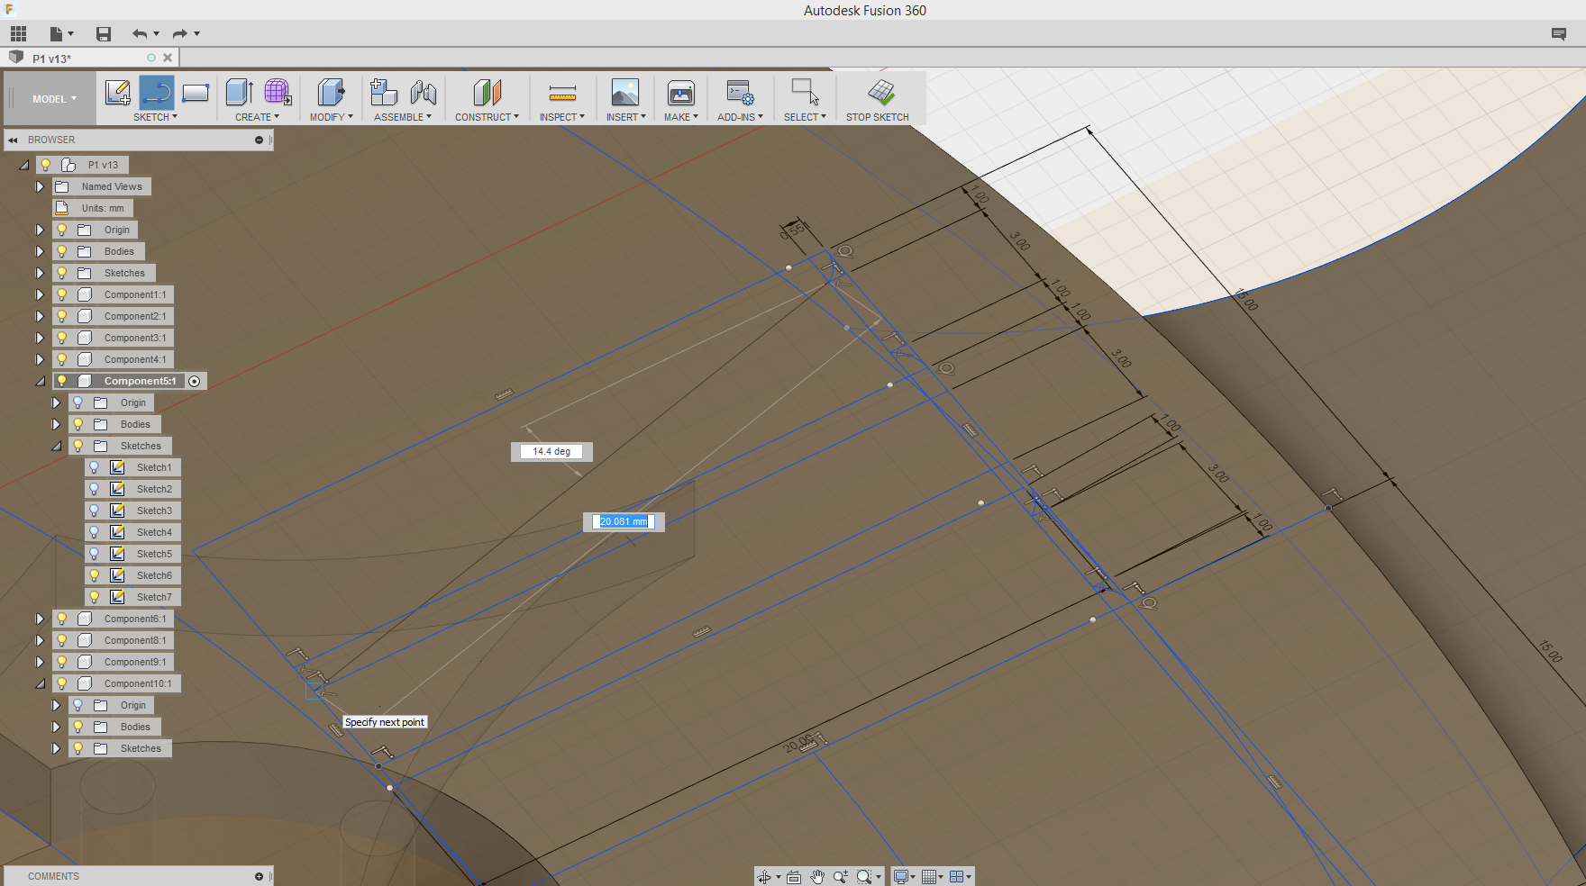Click the Measure icon under INSPECT
The image size is (1586, 886).
click(x=562, y=92)
